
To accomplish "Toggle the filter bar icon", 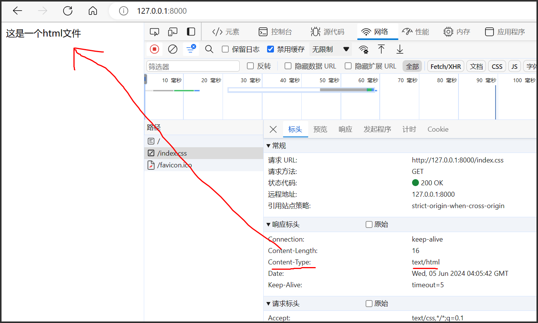I will [191, 49].
